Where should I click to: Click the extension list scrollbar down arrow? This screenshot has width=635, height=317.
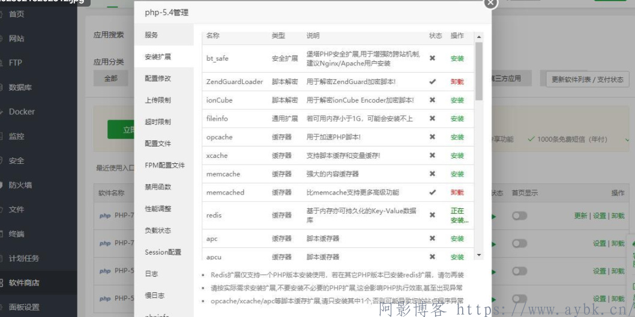pos(478,255)
